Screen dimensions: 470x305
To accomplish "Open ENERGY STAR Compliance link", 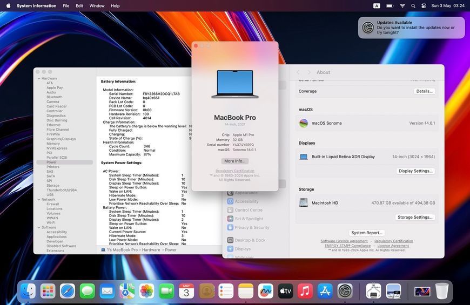I will coord(347,246).
